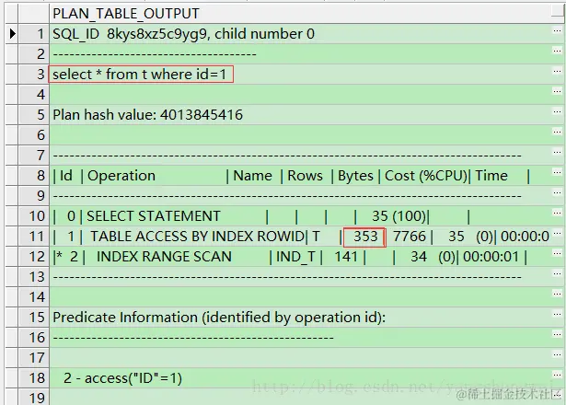
Task: Open ellipsis button on INDEX RANGE SCAN row
Action: (557, 253)
